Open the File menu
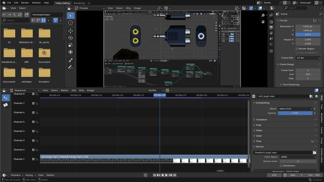The width and height of the screenshot is (324, 182). pyautogui.click(x=9, y=3)
